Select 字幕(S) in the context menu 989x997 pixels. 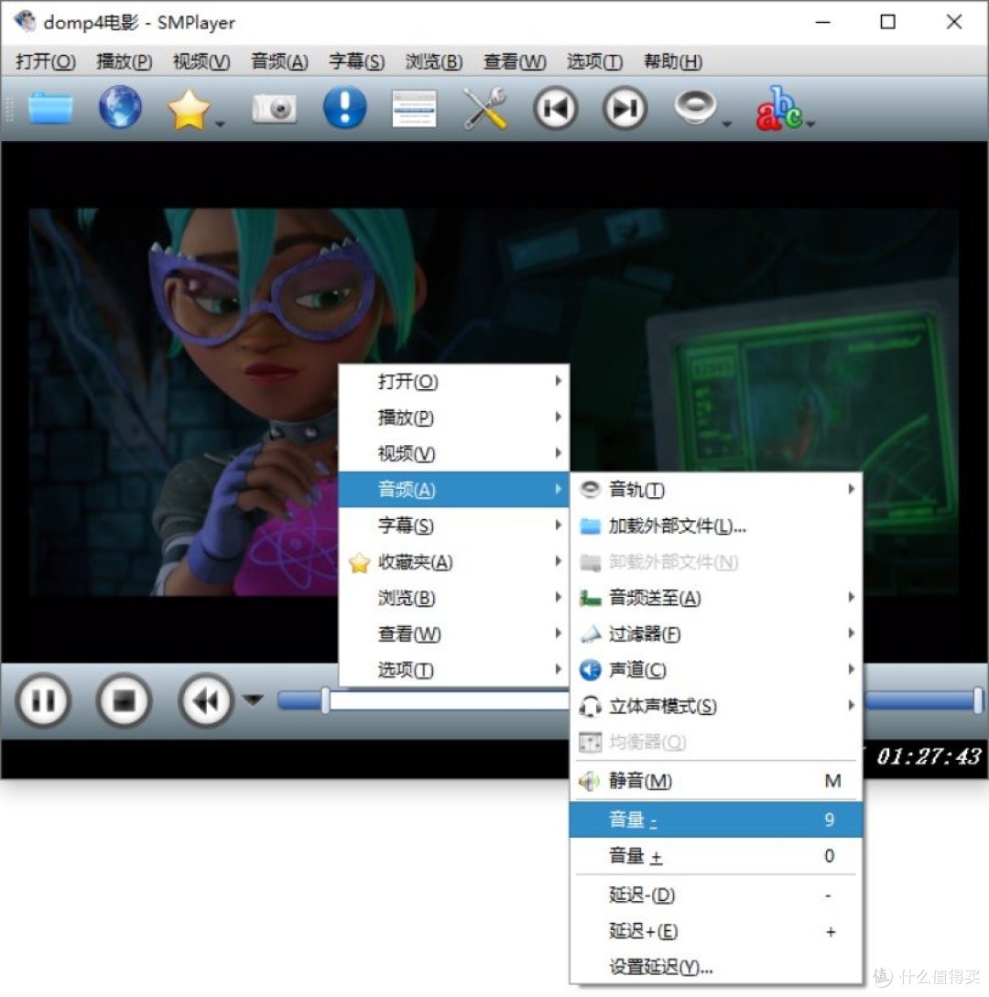[407, 526]
